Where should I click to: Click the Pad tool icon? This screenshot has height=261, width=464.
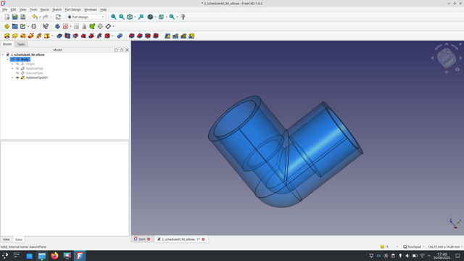click(7, 36)
